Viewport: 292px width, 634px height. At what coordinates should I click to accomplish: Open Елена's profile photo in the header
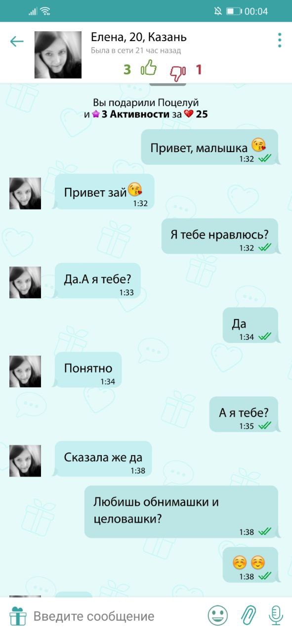58,55
